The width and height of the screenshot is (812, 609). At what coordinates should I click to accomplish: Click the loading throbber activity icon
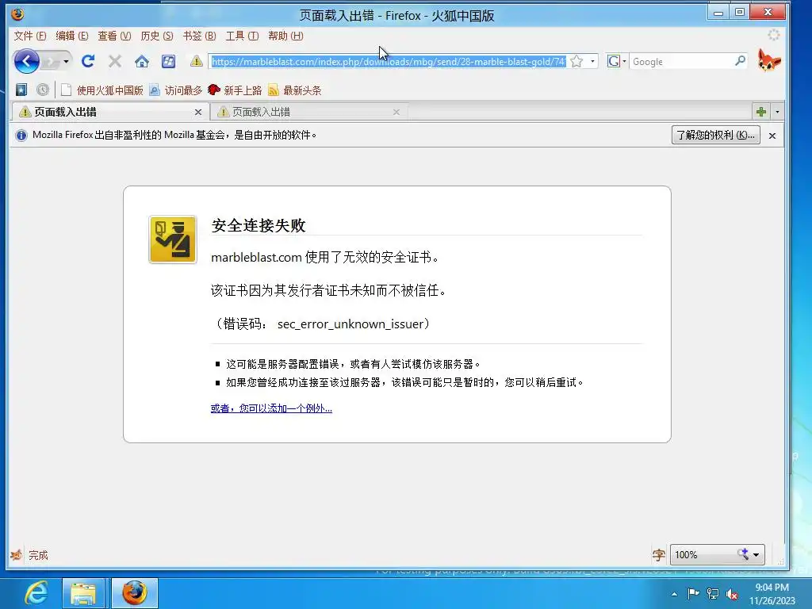[x=774, y=35]
